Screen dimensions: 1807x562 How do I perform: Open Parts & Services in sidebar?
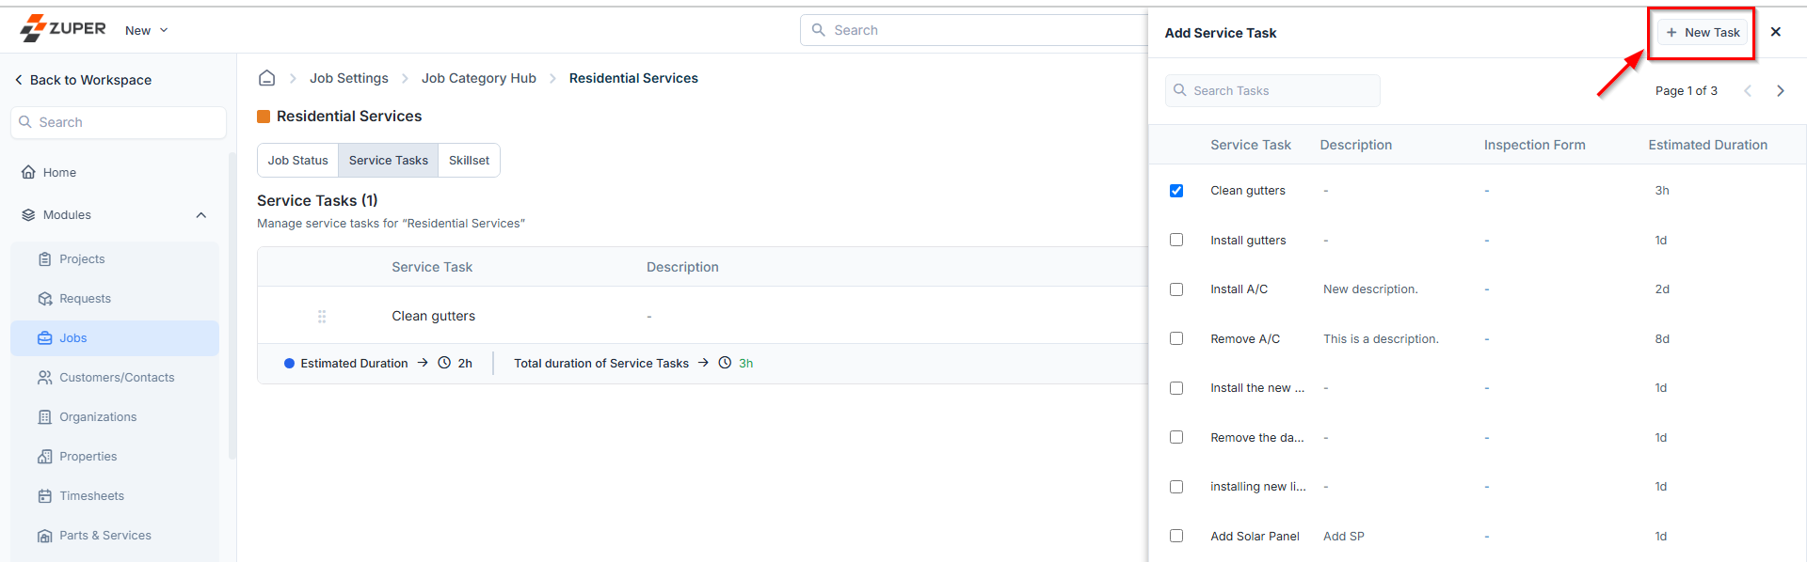[115, 536]
